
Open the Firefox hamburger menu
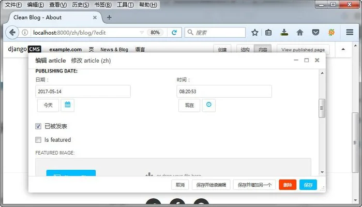pyautogui.click(x=350, y=32)
